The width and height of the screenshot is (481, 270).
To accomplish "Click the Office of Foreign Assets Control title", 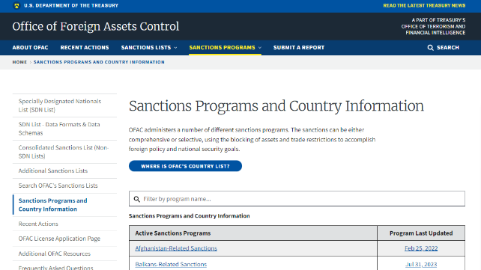I will point(96,26).
